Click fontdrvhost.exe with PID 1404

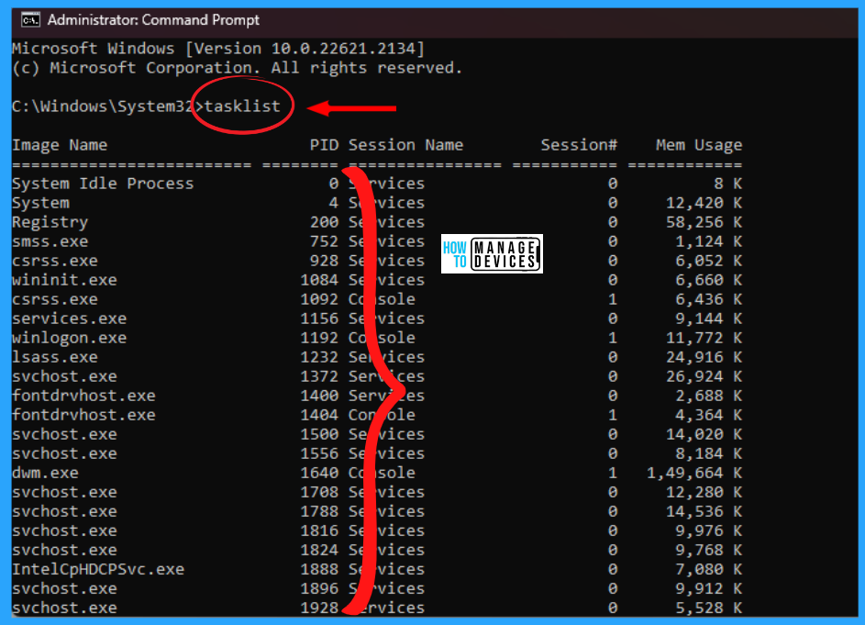[x=83, y=415]
